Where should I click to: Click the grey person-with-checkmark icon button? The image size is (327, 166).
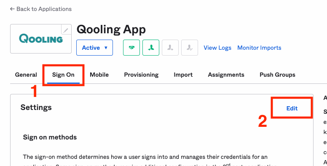click(190, 48)
